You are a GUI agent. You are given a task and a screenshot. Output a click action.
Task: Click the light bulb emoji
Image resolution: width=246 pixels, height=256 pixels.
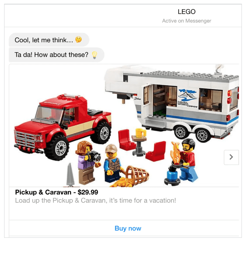coord(95,55)
